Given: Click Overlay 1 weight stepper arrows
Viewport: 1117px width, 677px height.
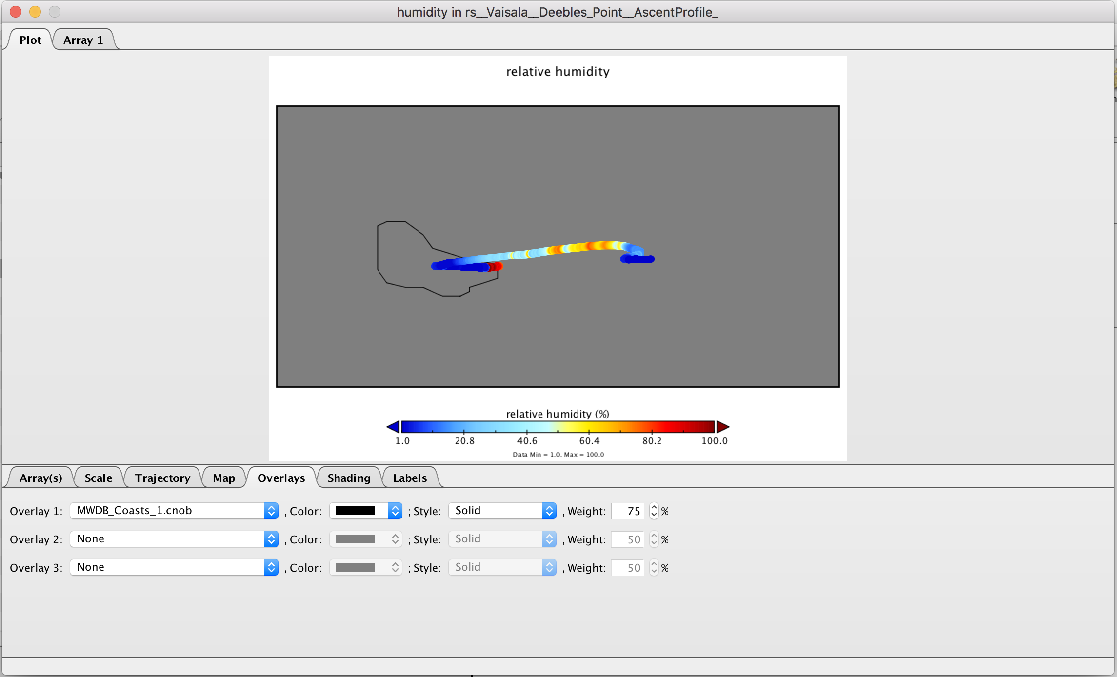Looking at the screenshot, I should 654,511.
